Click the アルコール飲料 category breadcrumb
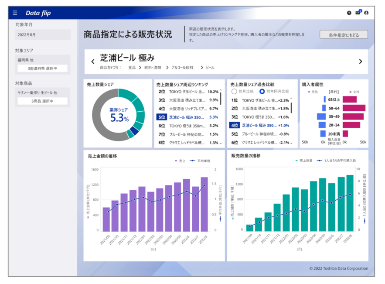This screenshot has height=284, width=385. [x=182, y=68]
